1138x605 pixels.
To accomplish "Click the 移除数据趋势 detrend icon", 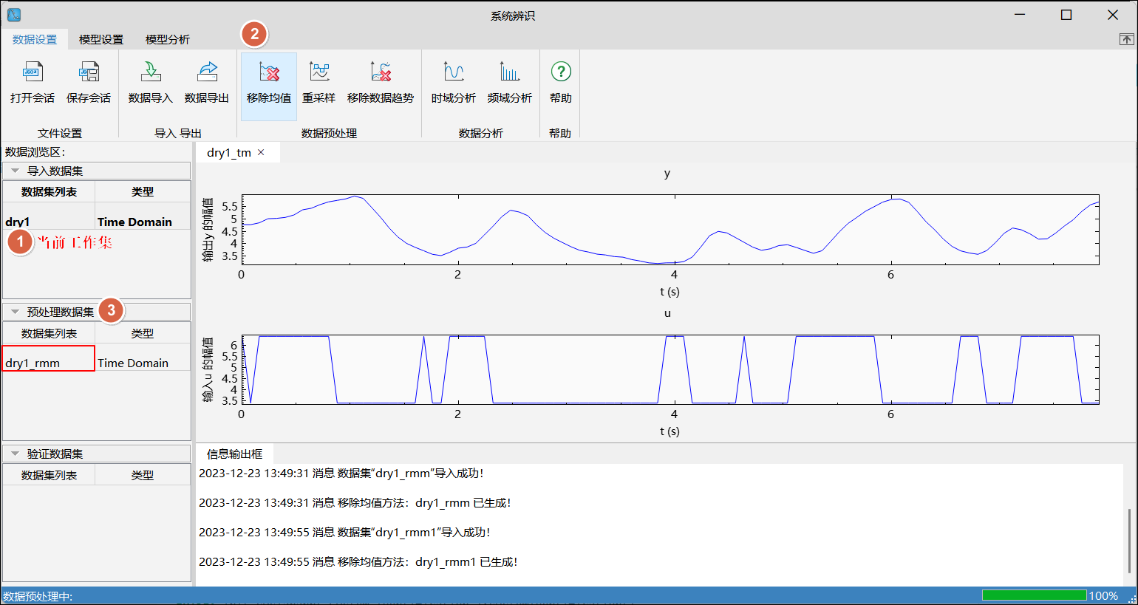I will (x=381, y=73).
